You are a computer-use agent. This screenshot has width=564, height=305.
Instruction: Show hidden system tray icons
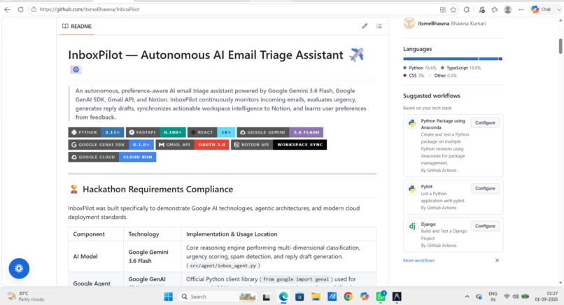pos(467,297)
